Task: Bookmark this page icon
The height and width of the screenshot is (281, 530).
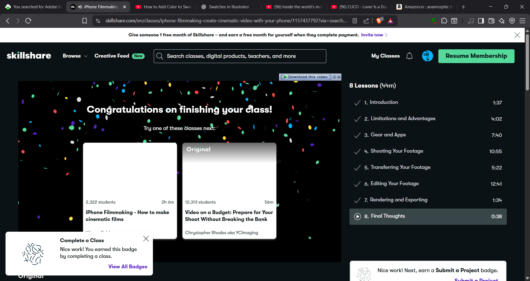Action: click(85, 21)
